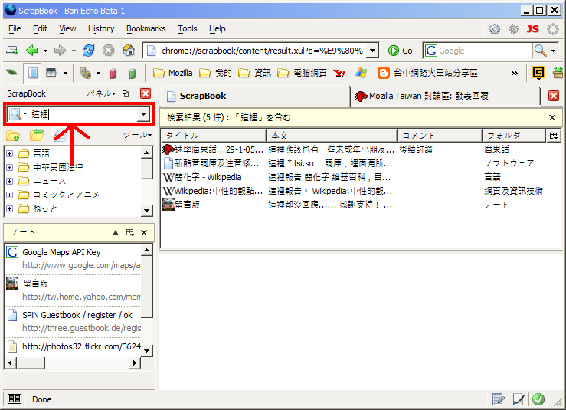Expand the ニュース folder tree node
Viewport: 566px width, 410px height.
click(x=9, y=182)
